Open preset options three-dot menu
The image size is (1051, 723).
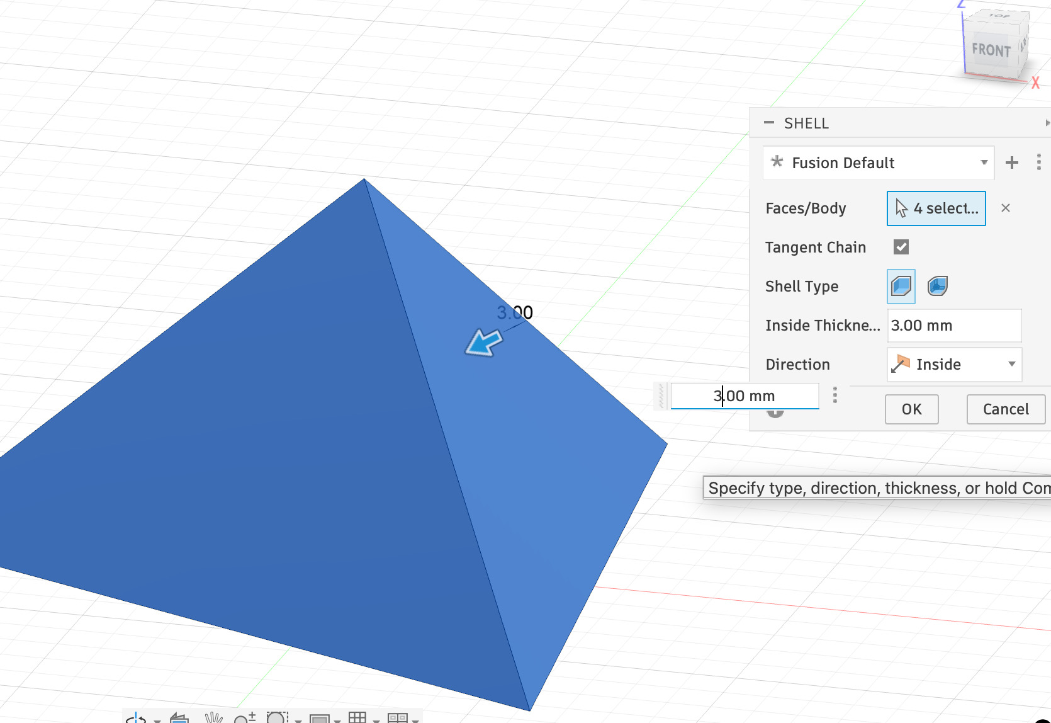[1038, 162]
